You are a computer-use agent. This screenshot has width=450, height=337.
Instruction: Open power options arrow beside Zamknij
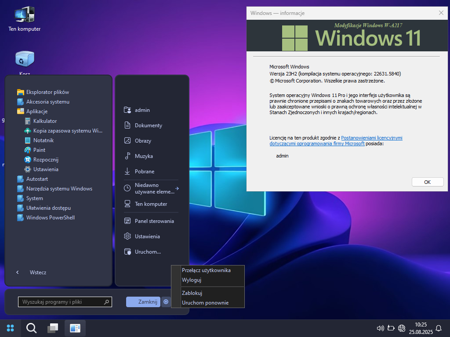[x=166, y=301]
